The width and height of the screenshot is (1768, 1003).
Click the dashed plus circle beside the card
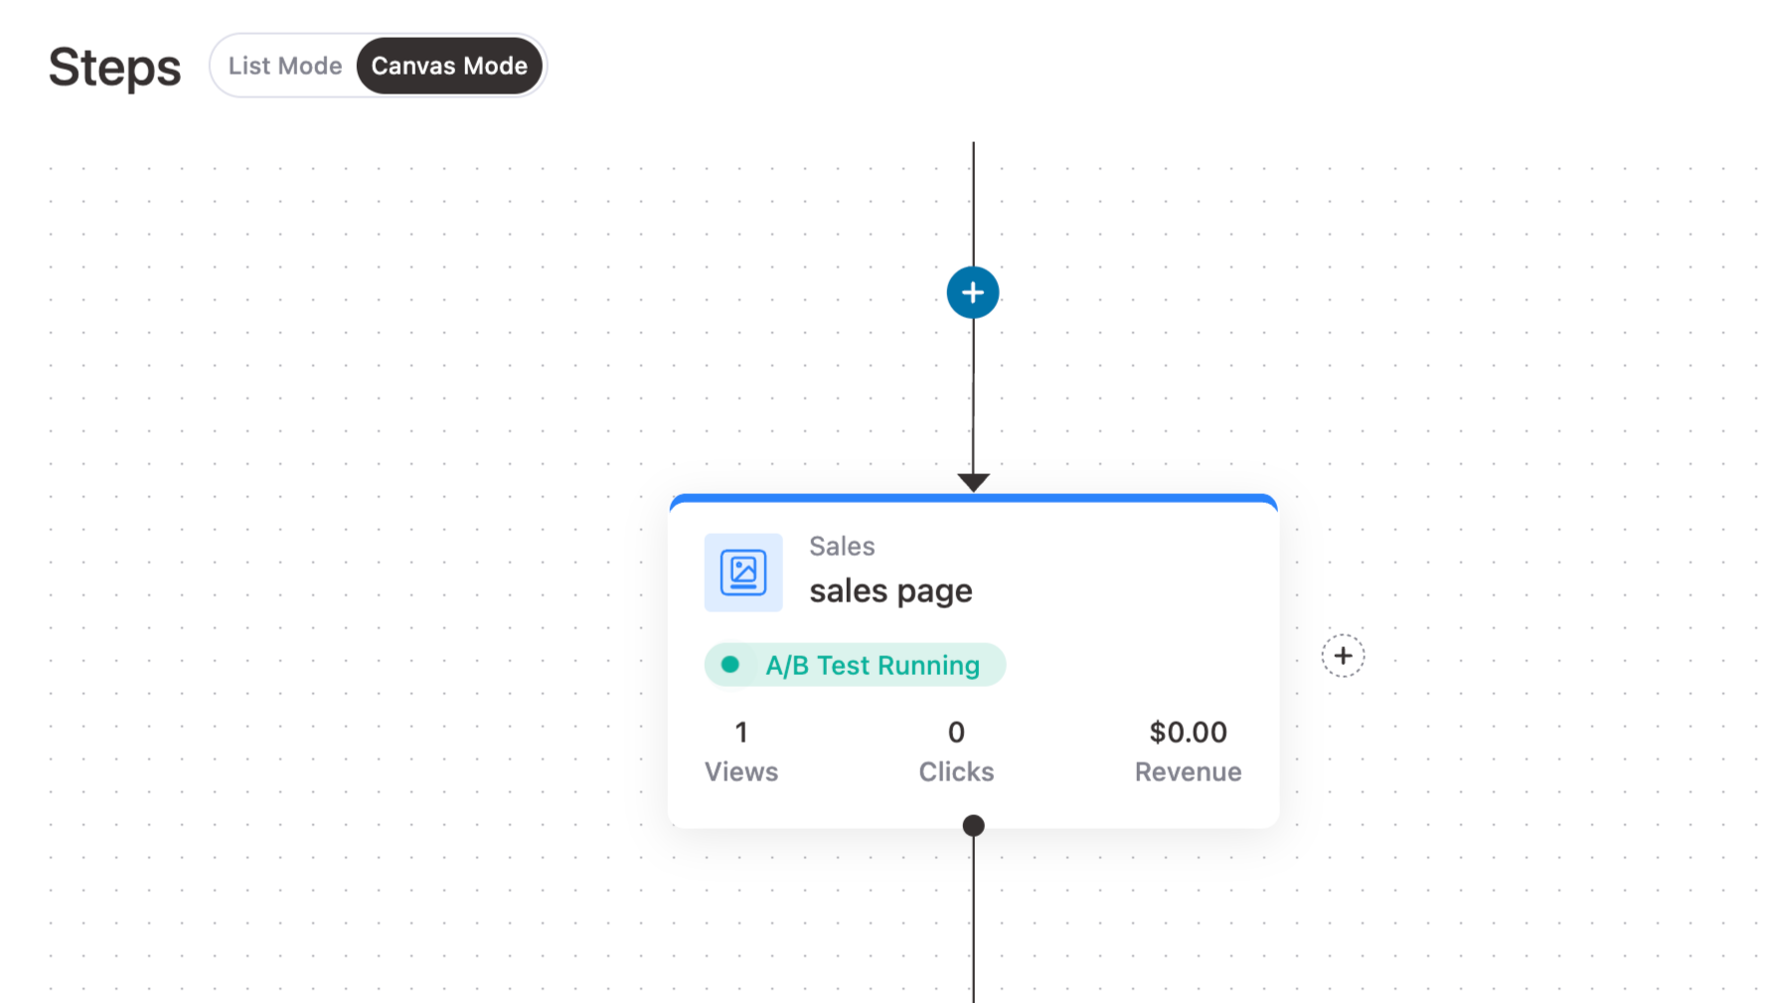1343,656
